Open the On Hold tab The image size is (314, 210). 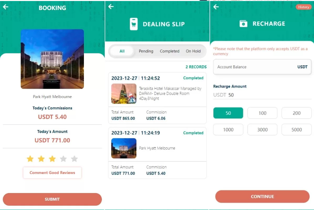pyautogui.click(x=193, y=51)
